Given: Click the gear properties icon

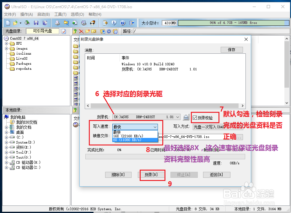Looking at the screenshot, I should (109, 31).
